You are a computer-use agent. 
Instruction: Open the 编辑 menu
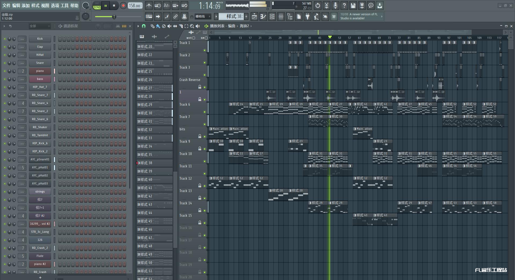[x=16, y=5]
